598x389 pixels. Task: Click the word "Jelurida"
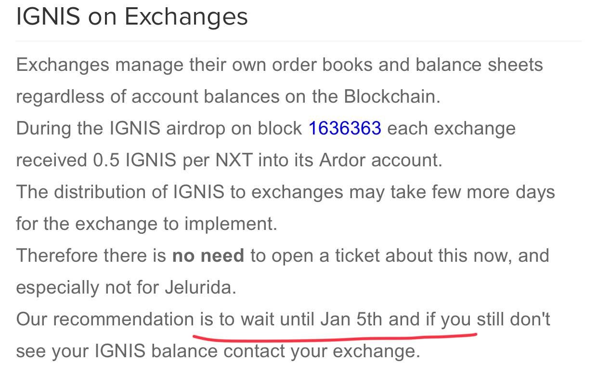(x=199, y=287)
